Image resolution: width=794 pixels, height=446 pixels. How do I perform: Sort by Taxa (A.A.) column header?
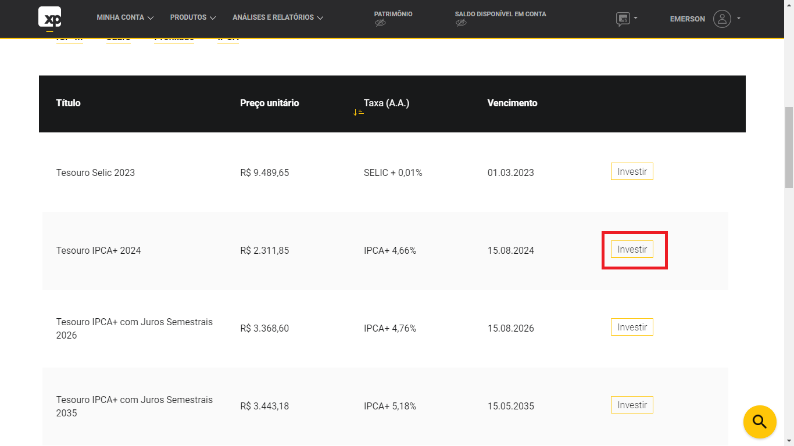pos(387,103)
